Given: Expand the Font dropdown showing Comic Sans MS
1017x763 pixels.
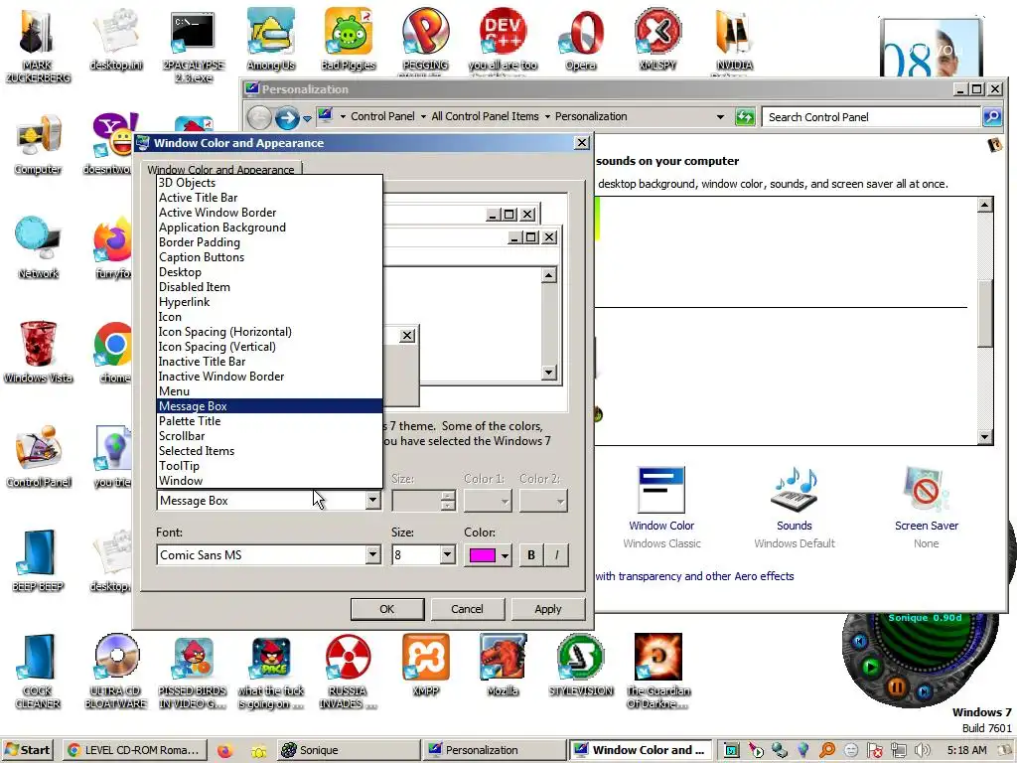Looking at the screenshot, I should click(x=373, y=554).
